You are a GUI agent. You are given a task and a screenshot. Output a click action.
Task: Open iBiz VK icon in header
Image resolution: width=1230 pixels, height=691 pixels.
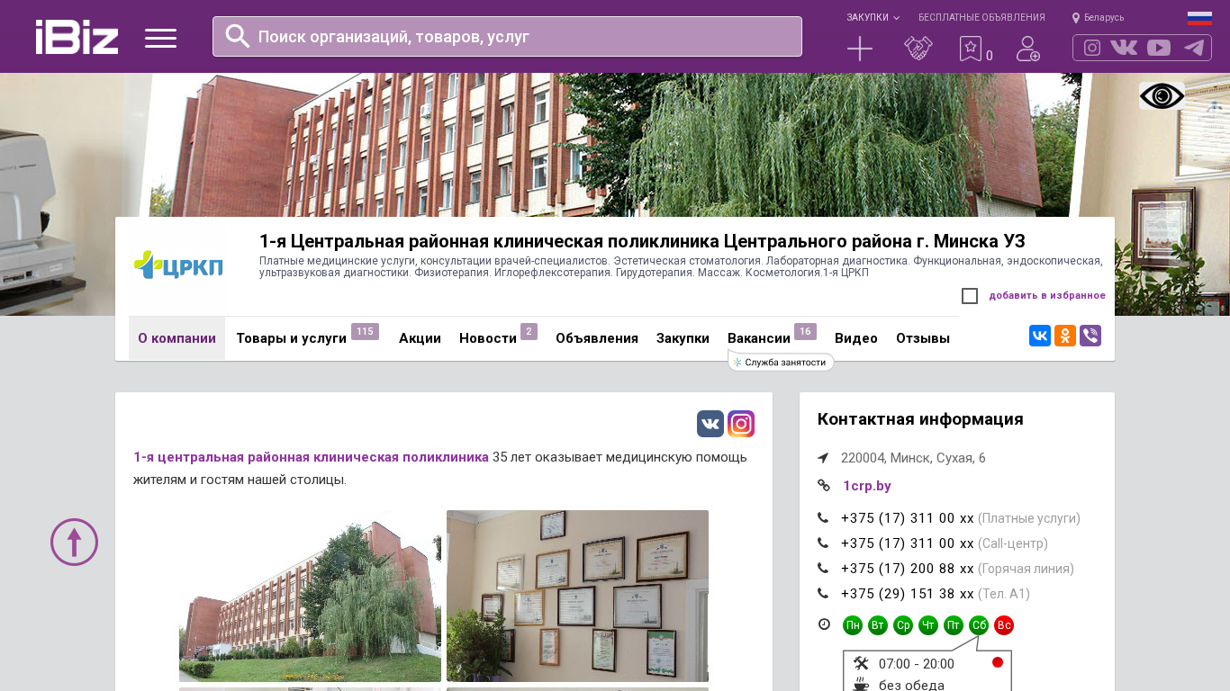pos(1124,48)
